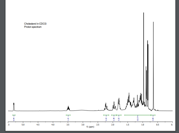The width and height of the screenshot is (179, 133).
Task: Click the 2.38 integral value
Action: (114, 119)
